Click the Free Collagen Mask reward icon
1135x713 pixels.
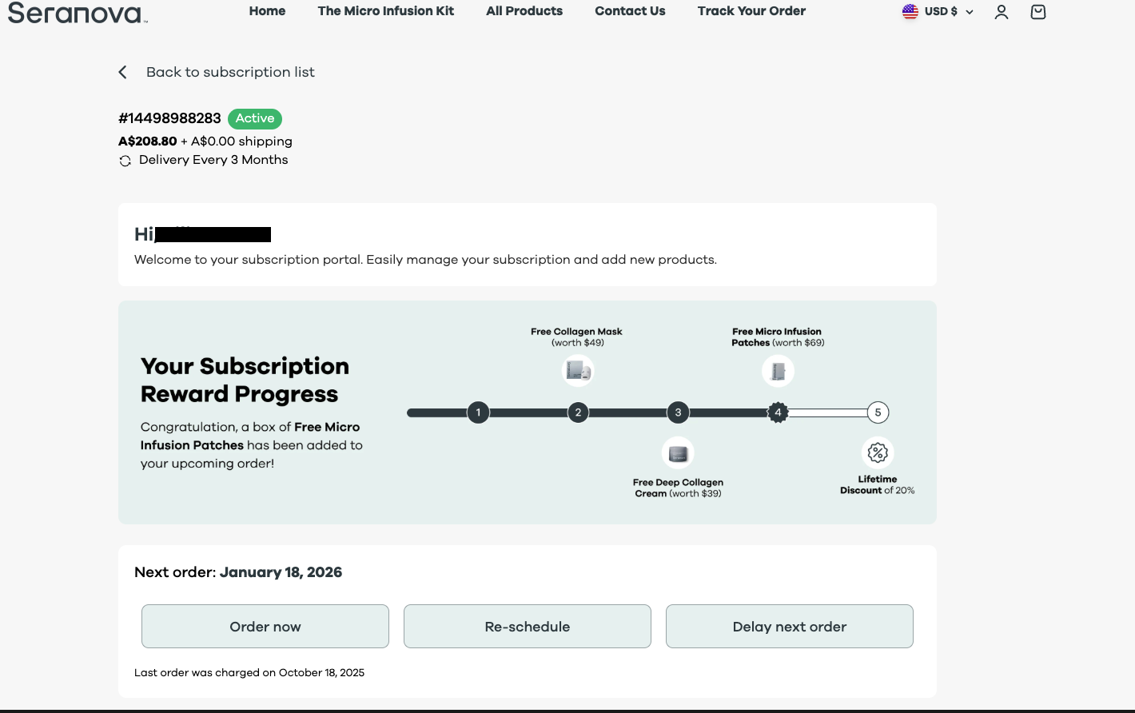tap(578, 371)
